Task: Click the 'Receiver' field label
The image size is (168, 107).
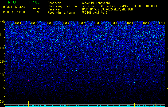Action: tap(54, 9)
